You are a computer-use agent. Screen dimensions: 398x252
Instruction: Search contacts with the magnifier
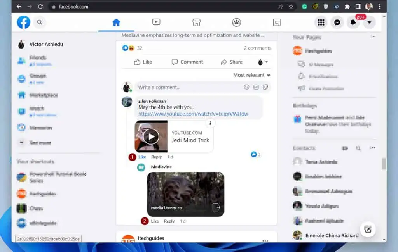click(x=358, y=148)
